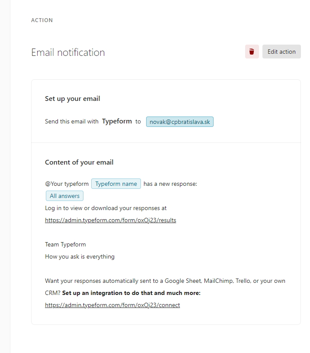Select the Typeform name variable tag
The width and height of the screenshot is (310, 353).
click(x=116, y=184)
